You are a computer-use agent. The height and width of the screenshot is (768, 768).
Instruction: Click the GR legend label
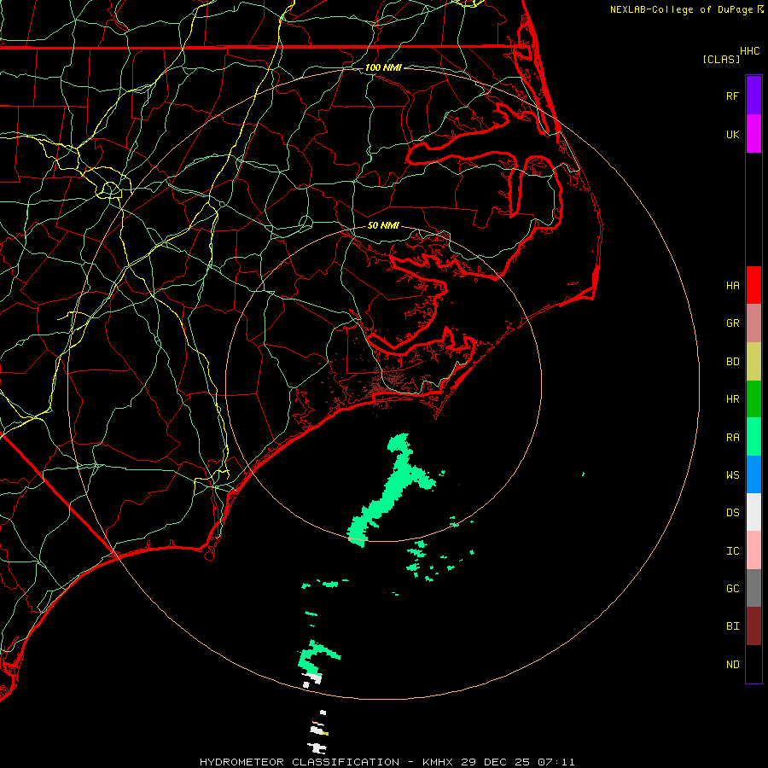click(732, 323)
